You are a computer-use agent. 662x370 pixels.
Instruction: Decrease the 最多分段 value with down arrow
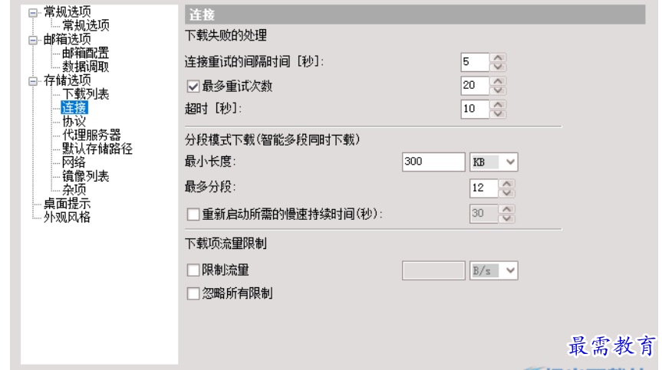[x=506, y=193]
